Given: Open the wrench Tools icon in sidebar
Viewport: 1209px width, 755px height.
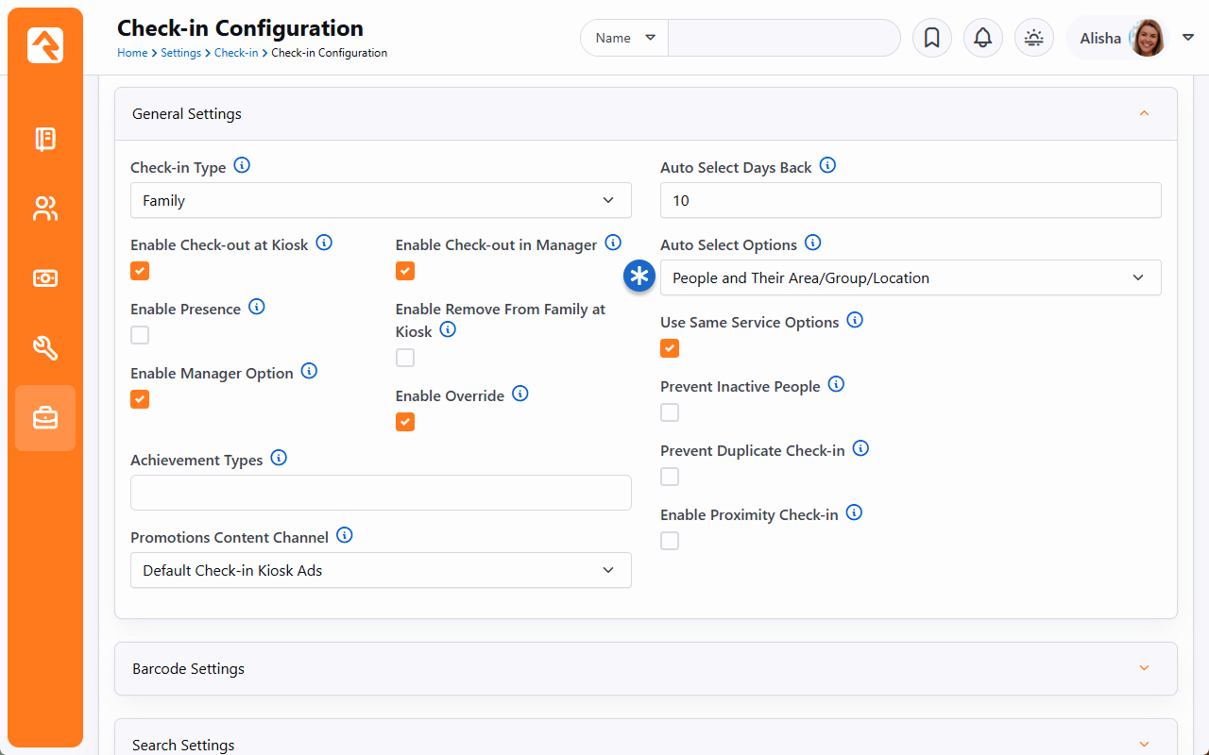Looking at the screenshot, I should pos(45,348).
